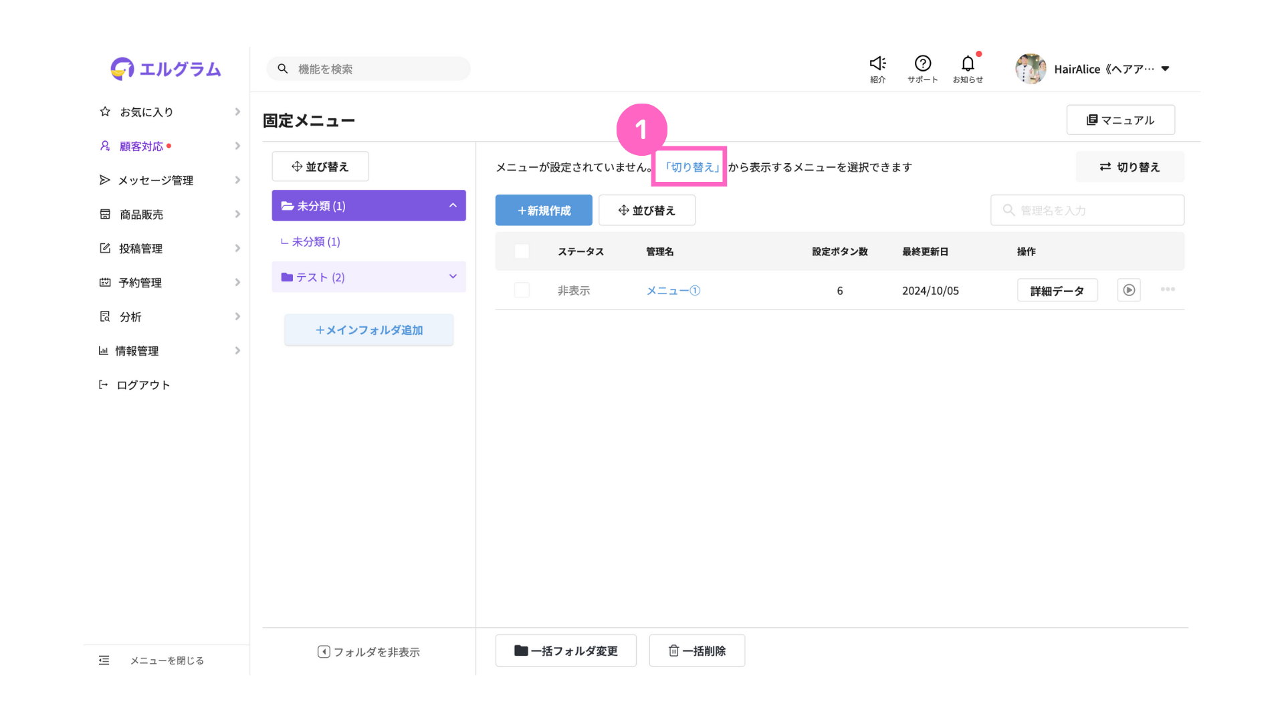Open the メッセージ管理 sidebar menu
1284x722 pixels.
tap(170, 180)
